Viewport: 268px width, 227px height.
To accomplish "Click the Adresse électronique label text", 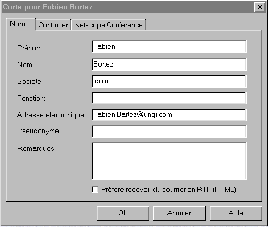I will 51,115.
